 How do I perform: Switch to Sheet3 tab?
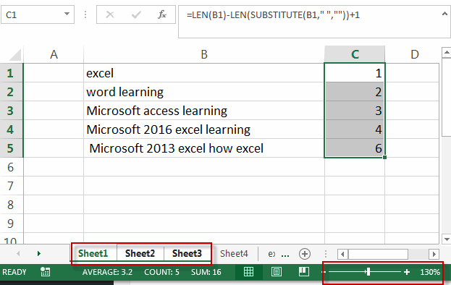coord(187,253)
